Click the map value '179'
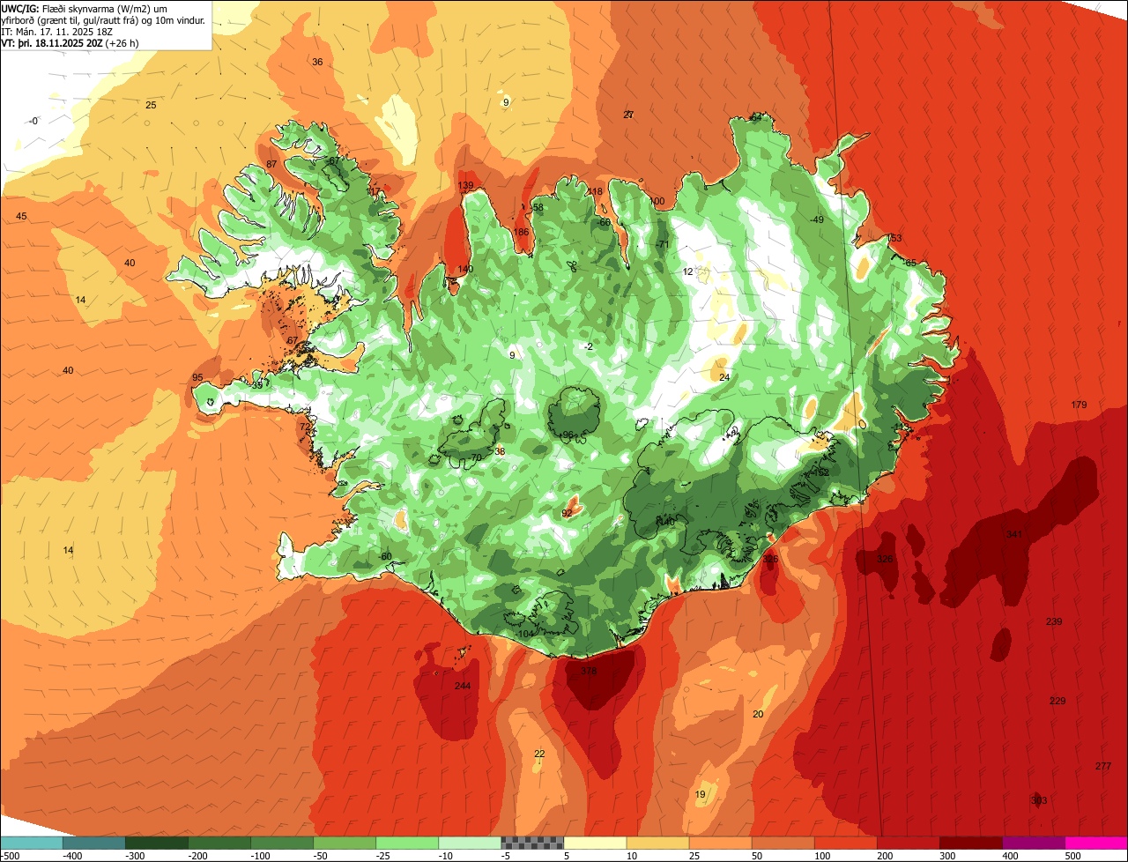The height and width of the screenshot is (862, 1128). click(1079, 405)
